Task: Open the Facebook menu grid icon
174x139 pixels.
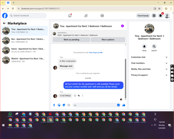Action: click(x=154, y=16)
